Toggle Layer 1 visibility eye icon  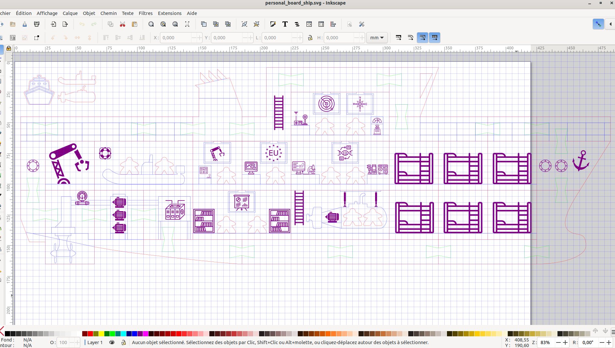[x=112, y=342]
